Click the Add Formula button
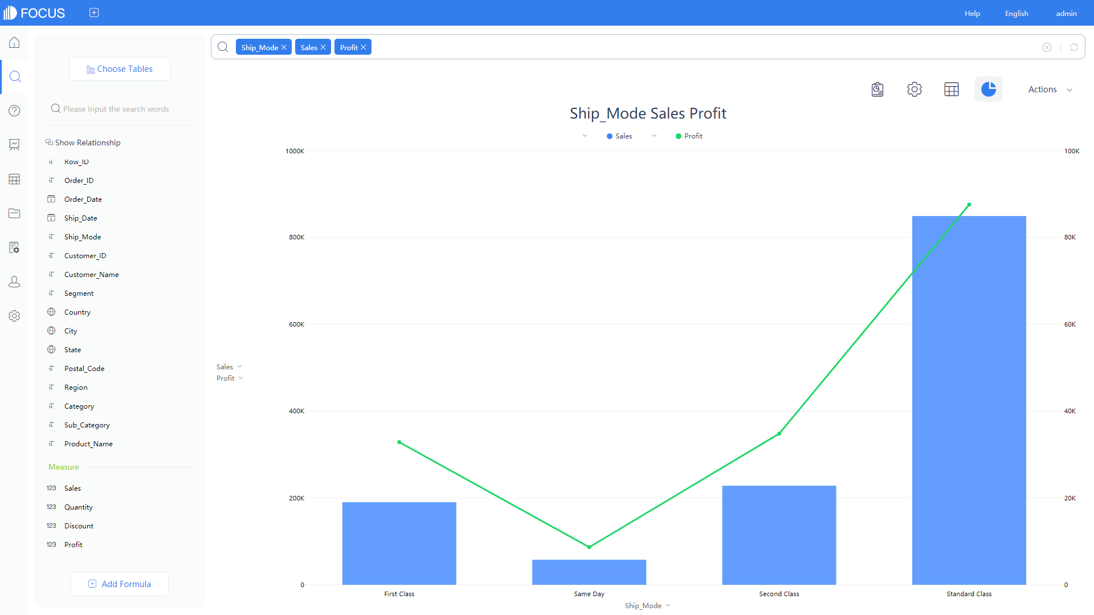The image size is (1094, 615). [120, 584]
